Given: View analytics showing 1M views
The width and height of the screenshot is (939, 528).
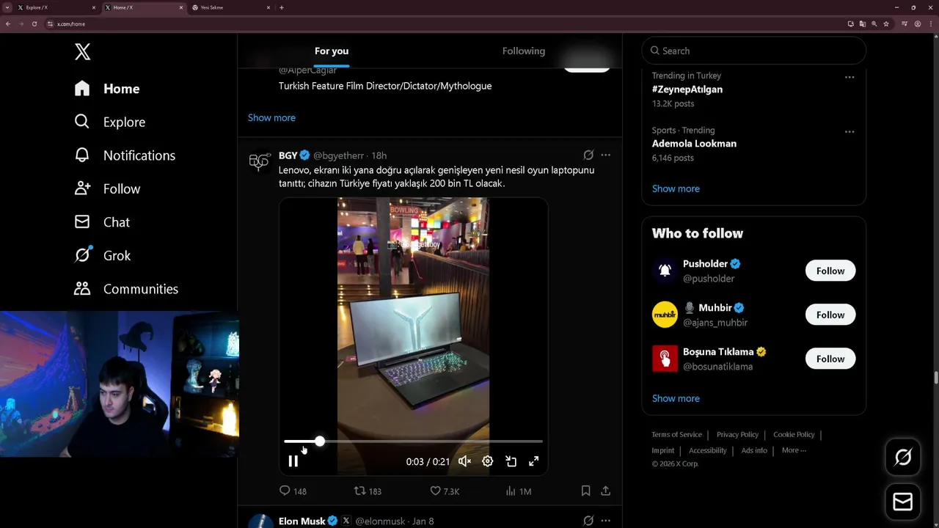Looking at the screenshot, I should [518, 491].
